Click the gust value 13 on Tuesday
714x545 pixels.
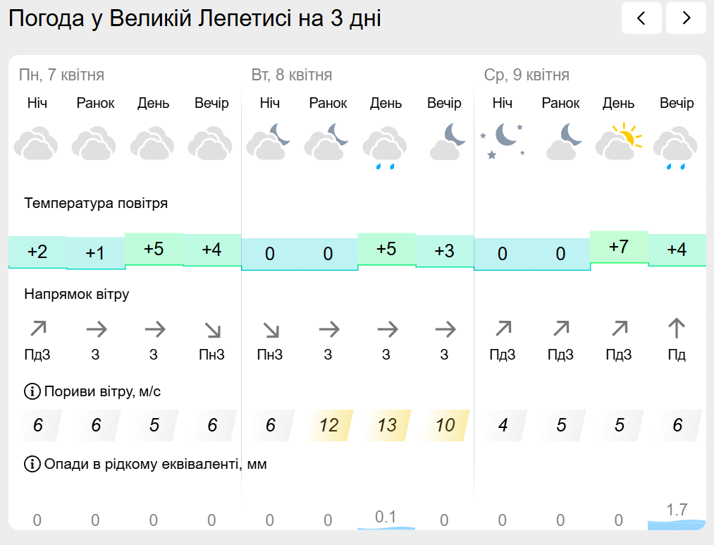point(387,425)
